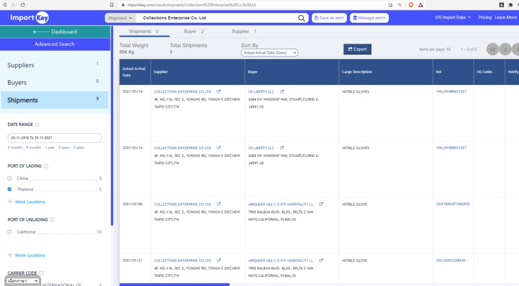Tick the California port of unlading checkbox
This screenshot has height=286, width=519.
[x=9, y=232]
